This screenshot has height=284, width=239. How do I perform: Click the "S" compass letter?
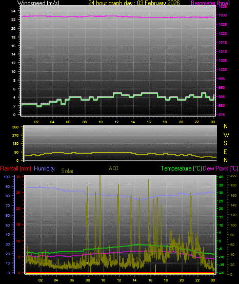(x=226, y=143)
